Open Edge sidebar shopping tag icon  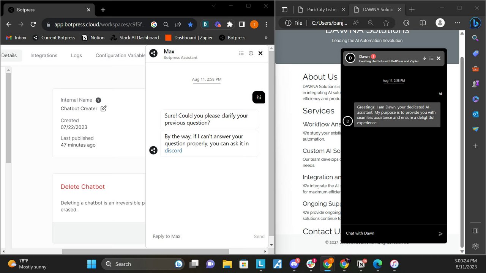pyautogui.click(x=475, y=53)
